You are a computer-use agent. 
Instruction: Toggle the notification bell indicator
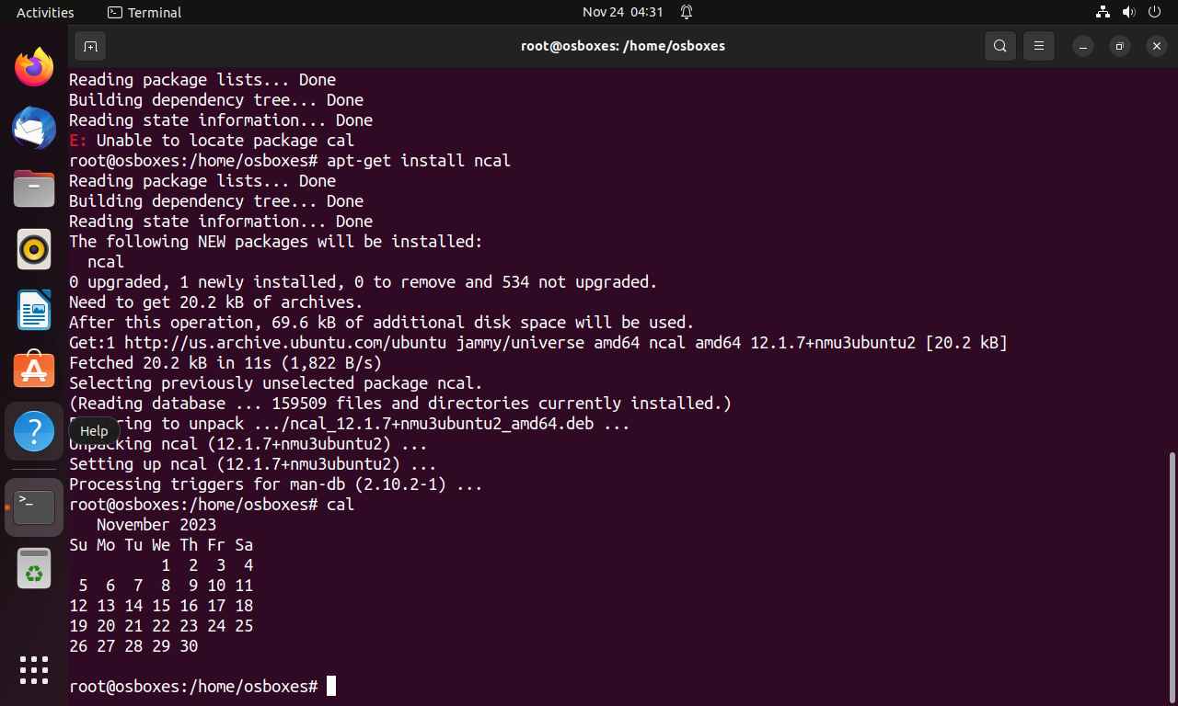pos(687,12)
